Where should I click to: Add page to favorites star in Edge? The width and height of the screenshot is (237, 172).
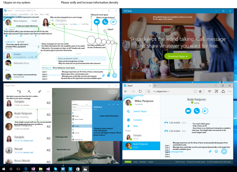tap(200, 91)
